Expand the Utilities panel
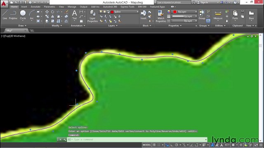Viewport: 264px width, 148px height. click(x=220, y=25)
